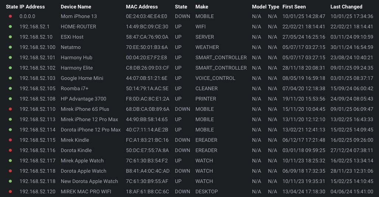Click the green status dot for HOME-ROUTER
Image resolution: width=379 pixels, height=197 pixels.
click(10, 27)
